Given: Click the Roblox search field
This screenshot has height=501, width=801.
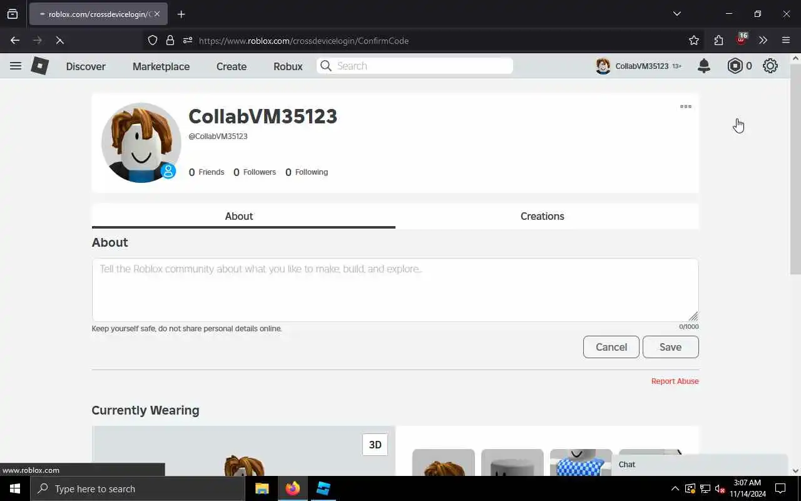Looking at the screenshot, I should click(x=415, y=66).
